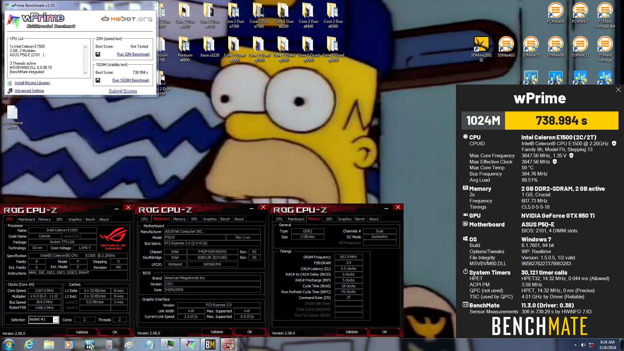This screenshot has width=624, height=351.
Task: Click the "2187.0 MHz" Core Speed value
Action: pyautogui.click(x=44, y=291)
